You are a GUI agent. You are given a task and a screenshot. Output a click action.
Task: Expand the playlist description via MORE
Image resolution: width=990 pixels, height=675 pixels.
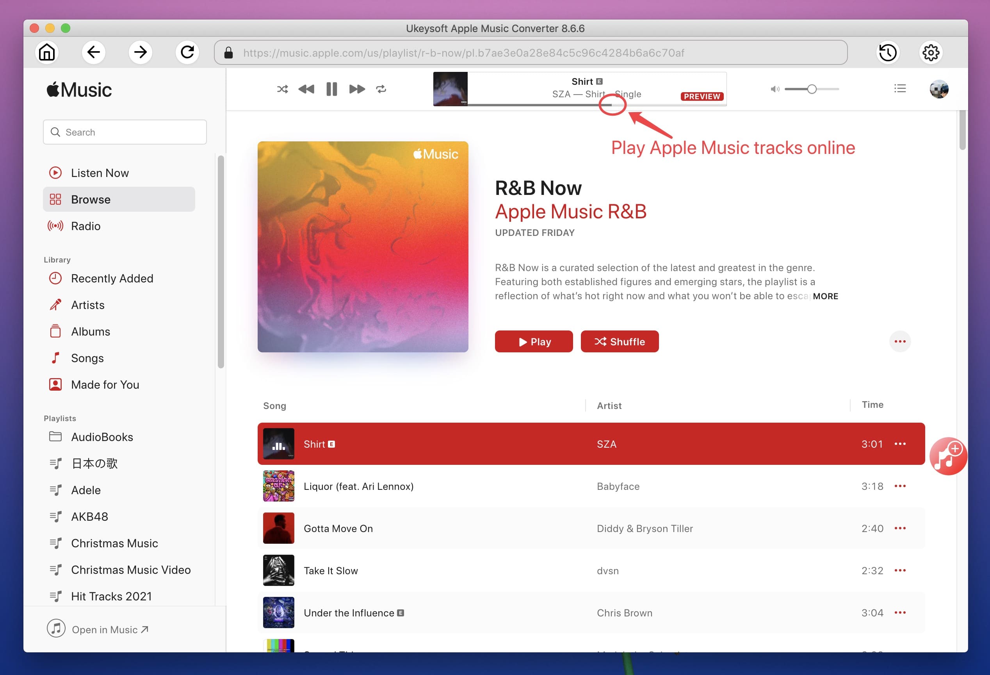(x=825, y=296)
